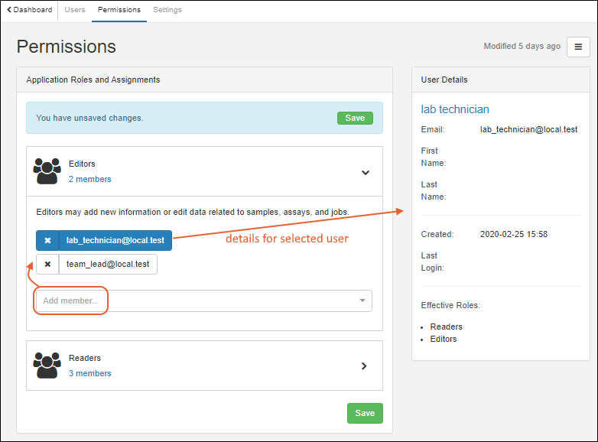Screen dimensions: 598x442
Task: Select the team_lead@local.test member chip
Action: pos(108,265)
